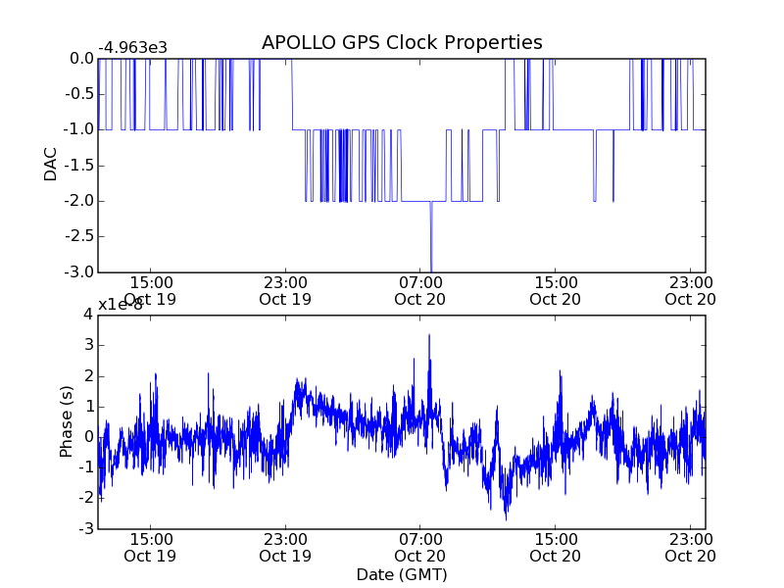Select the '-1' Phase axis tick label
This screenshot has width=784, height=588.
[x=86, y=467]
